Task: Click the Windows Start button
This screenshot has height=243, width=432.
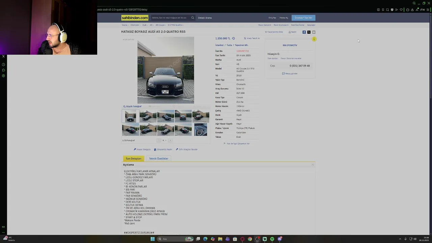Action: [153, 239]
